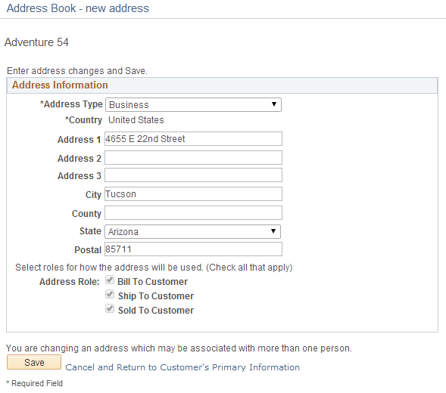The height and width of the screenshot is (393, 446).
Task: Click the Postal field with 85711
Action: pos(193,249)
